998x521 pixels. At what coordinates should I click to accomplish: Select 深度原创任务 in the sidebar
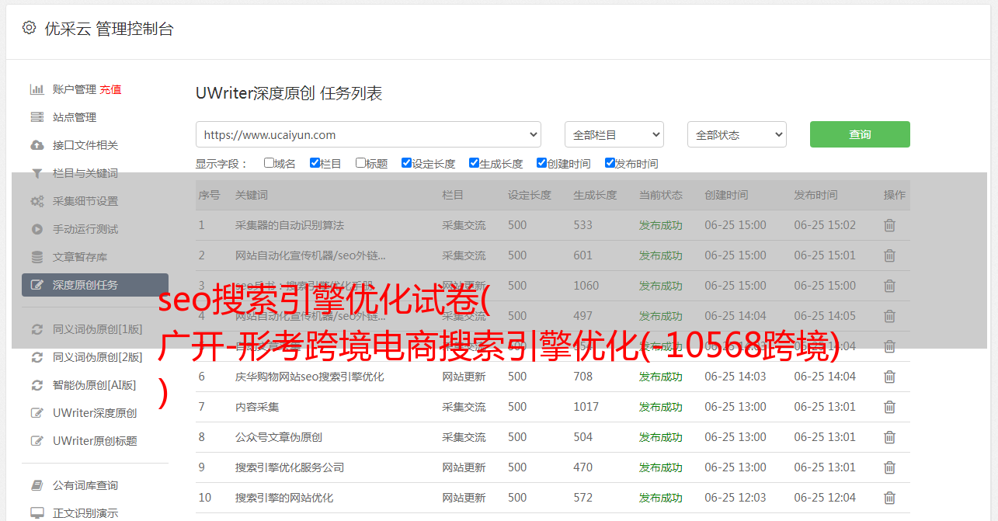tap(95, 285)
